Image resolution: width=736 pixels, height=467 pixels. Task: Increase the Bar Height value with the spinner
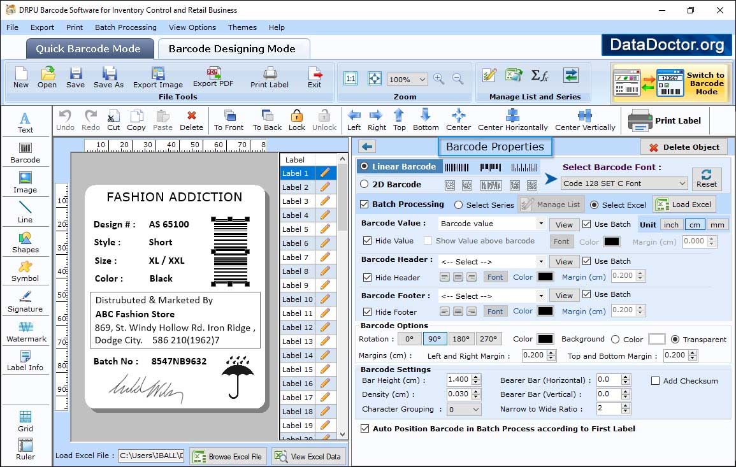[476, 377]
